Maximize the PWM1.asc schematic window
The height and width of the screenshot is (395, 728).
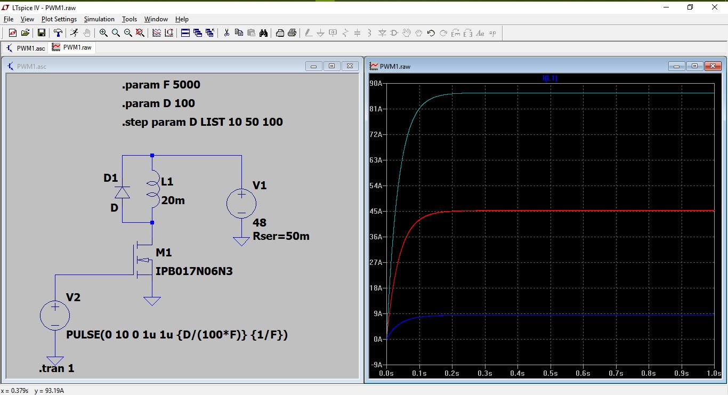coord(331,66)
